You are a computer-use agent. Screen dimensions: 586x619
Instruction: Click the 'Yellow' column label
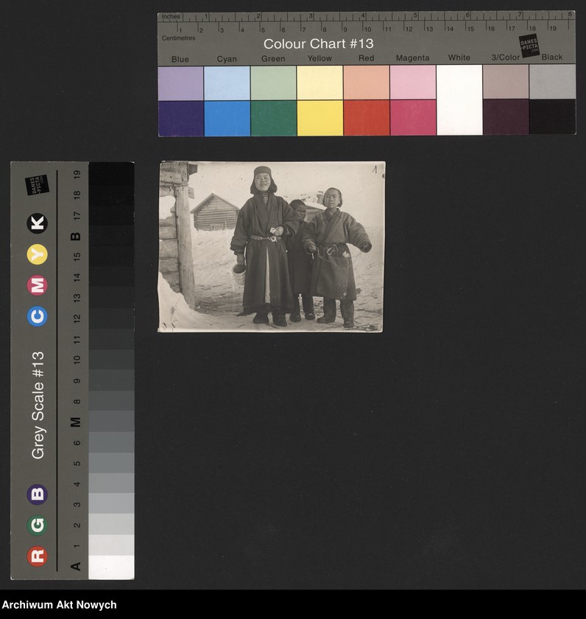coord(320,58)
